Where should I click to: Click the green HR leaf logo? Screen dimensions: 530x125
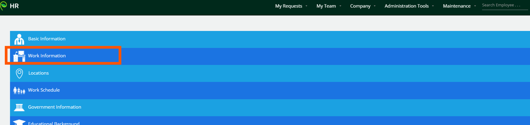pos(4,6)
